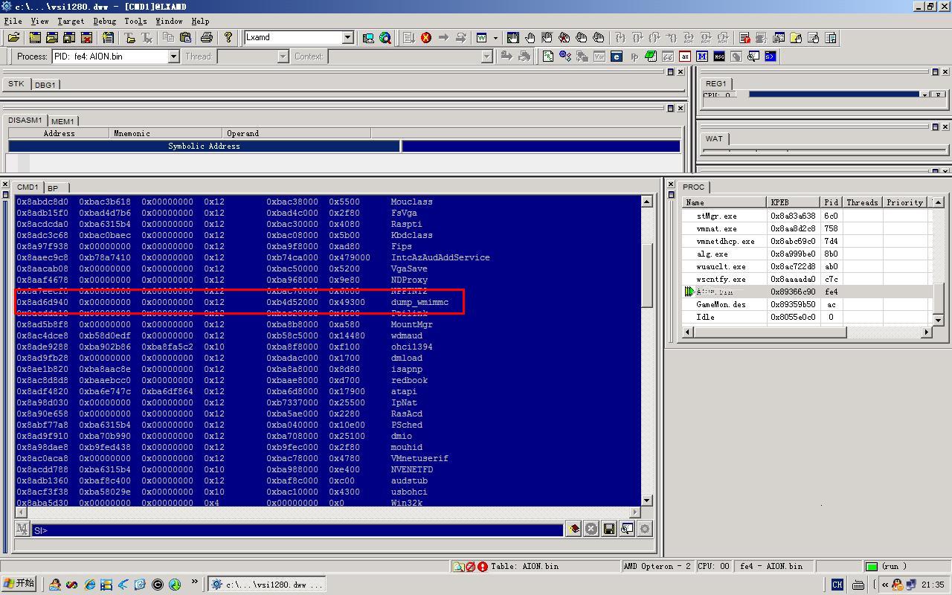Select the REG1 tab

click(x=716, y=83)
